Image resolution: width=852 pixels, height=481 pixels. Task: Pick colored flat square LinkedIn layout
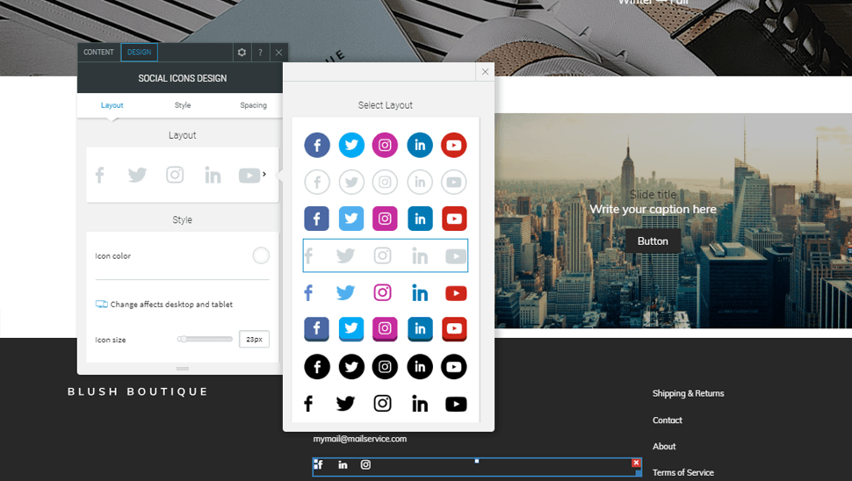(x=420, y=219)
